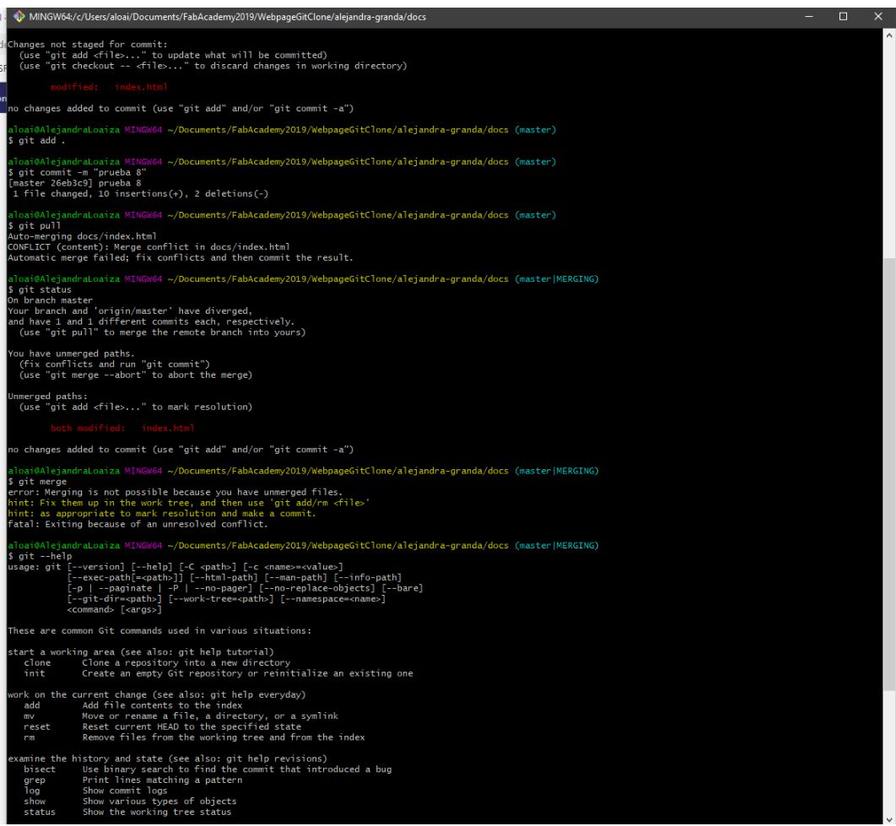Viewport: 896px width, 826px height.
Task: Maximize the MINGW64 terminal window
Action: tap(843, 17)
